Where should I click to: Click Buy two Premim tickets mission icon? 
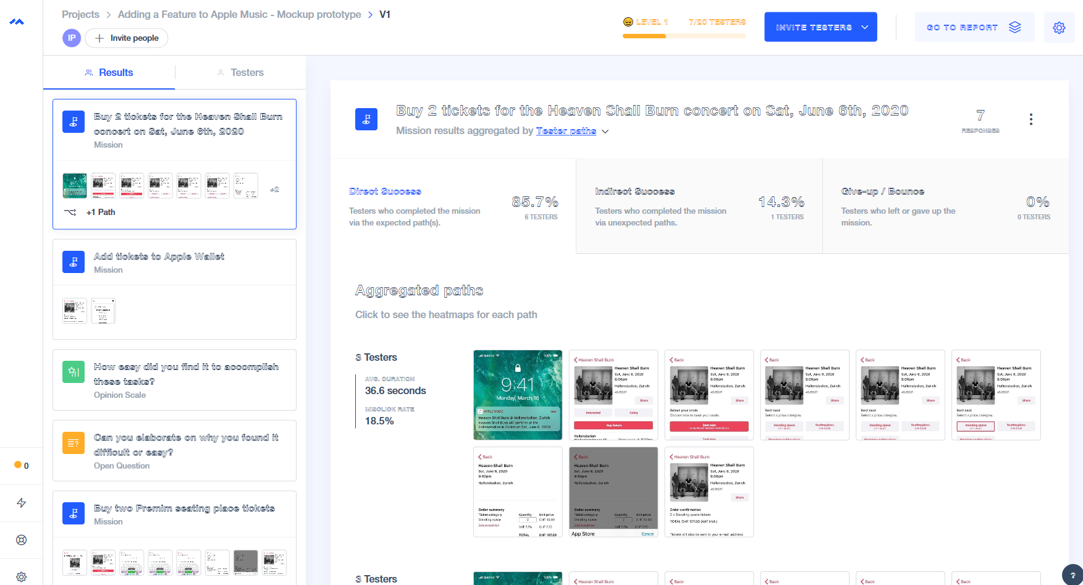coord(74,513)
